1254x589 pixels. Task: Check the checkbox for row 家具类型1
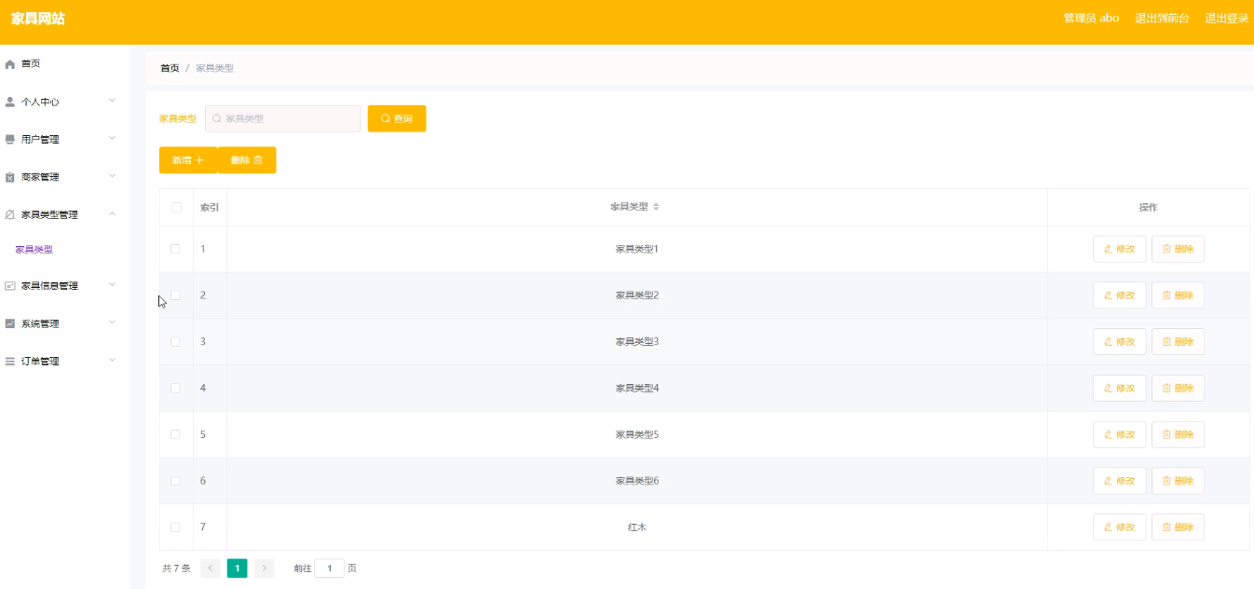point(175,249)
